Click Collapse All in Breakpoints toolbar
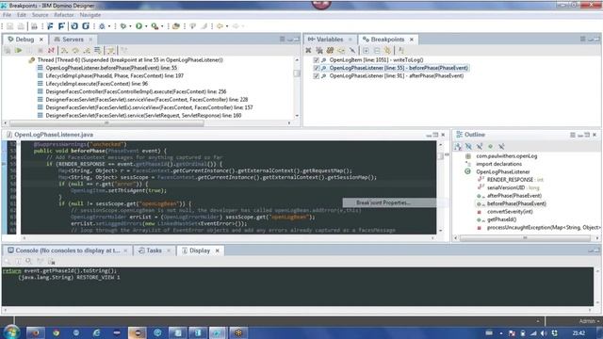 (x=377, y=50)
